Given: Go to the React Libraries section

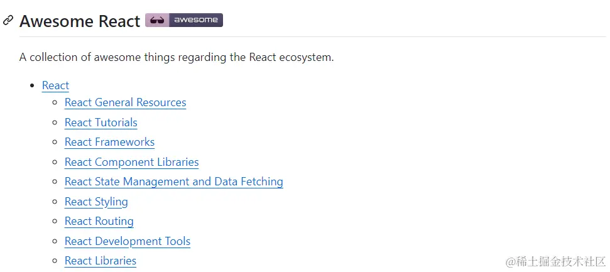Looking at the screenshot, I should click(x=100, y=261).
